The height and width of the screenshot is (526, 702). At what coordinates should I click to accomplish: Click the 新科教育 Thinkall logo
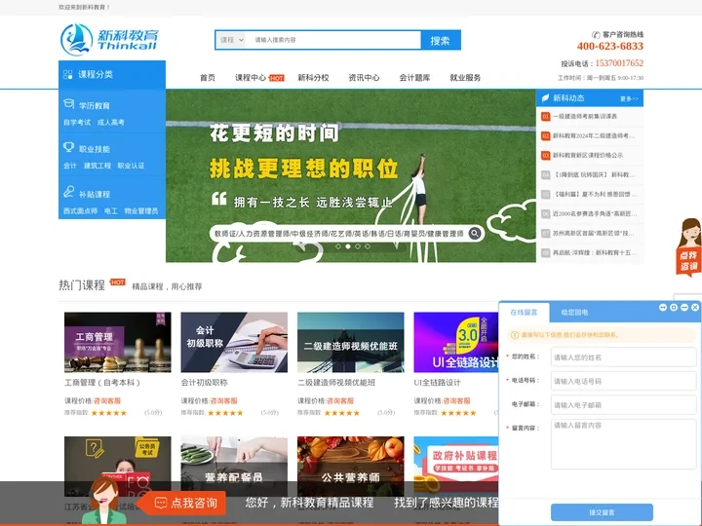pos(109,39)
